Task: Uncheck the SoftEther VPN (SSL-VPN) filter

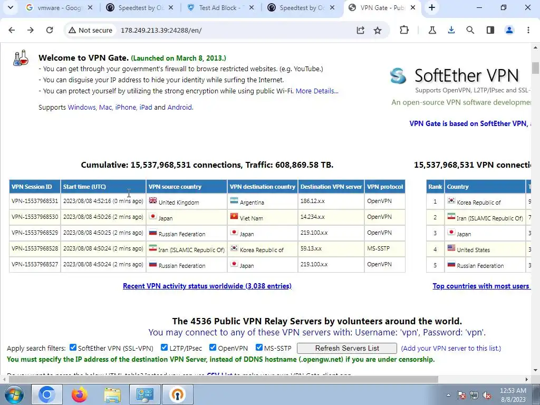Action: (73, 348)
